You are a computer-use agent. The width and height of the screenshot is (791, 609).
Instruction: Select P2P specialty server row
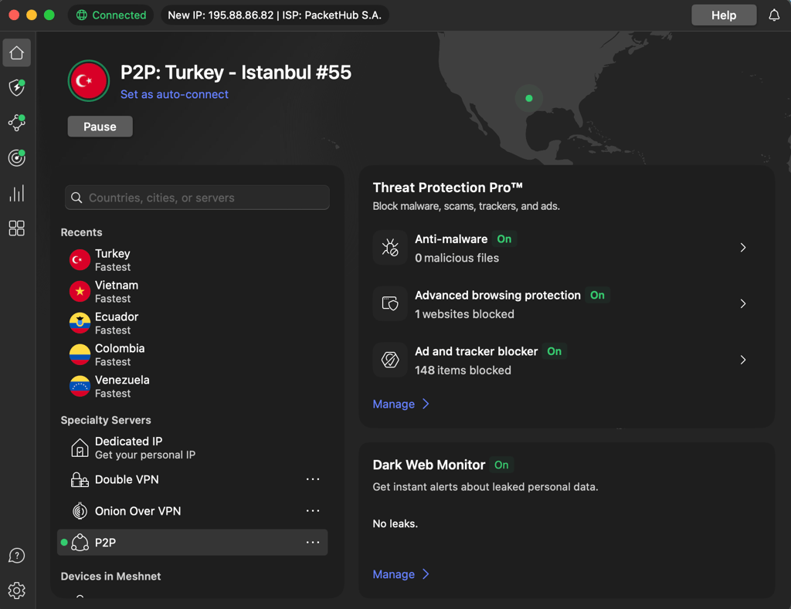(192, 543)
